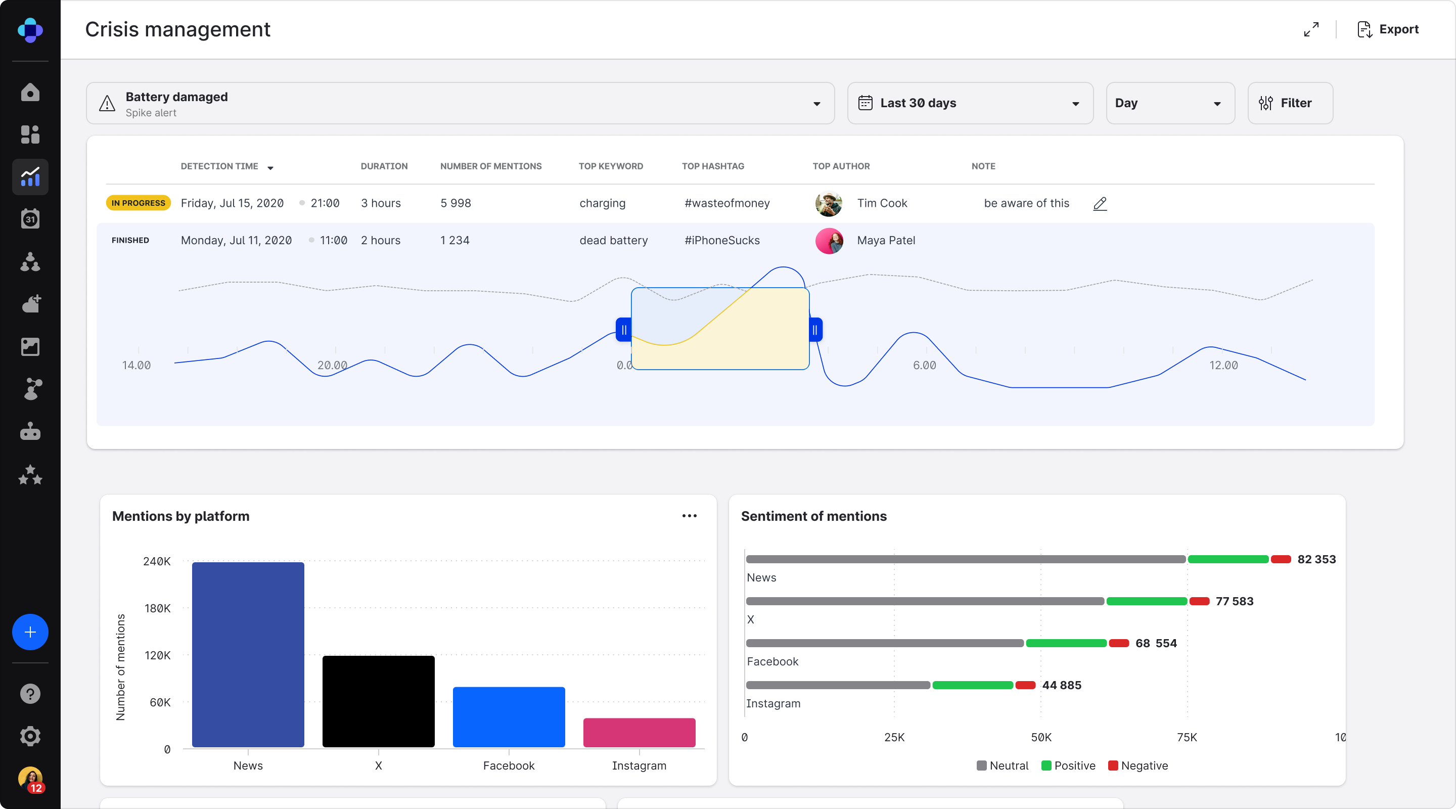
Task: Click the left range handle on timeline
Action: (623, 330)
